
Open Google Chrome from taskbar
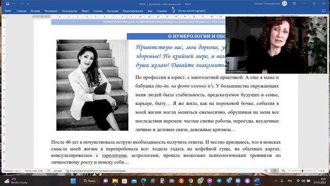click(191, 181)
